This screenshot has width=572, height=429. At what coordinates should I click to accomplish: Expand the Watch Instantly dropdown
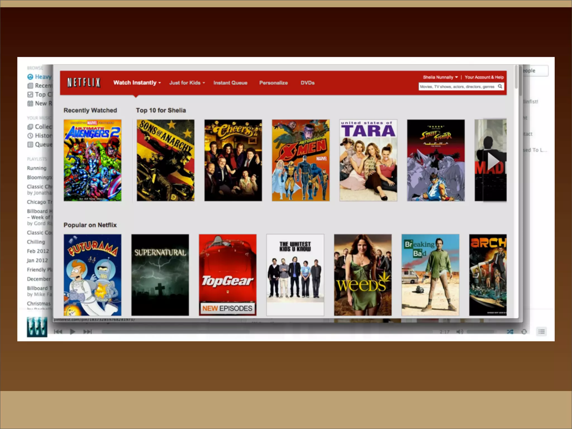137,83
